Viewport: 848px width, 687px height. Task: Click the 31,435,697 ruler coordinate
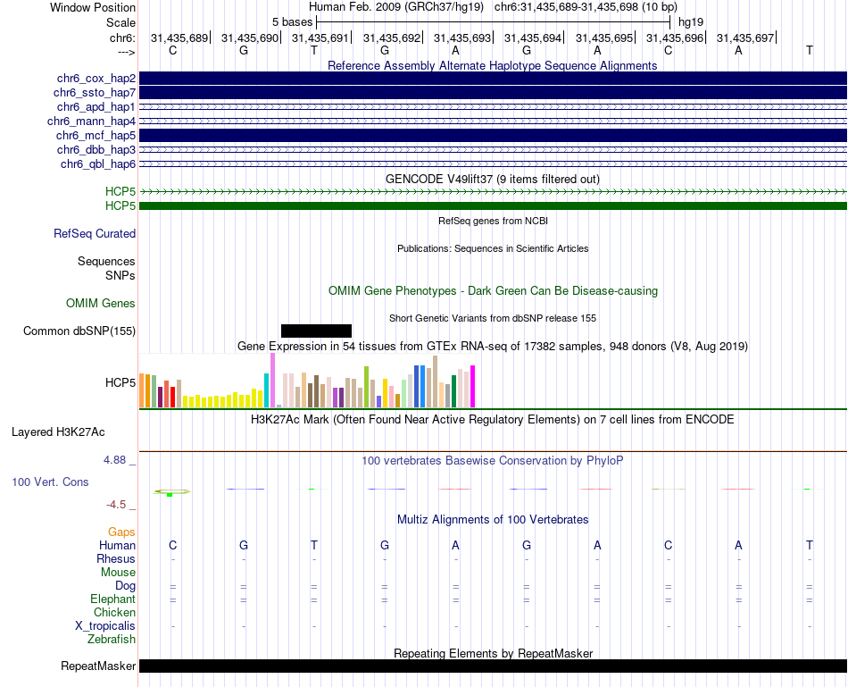click(x=745, y=38)
